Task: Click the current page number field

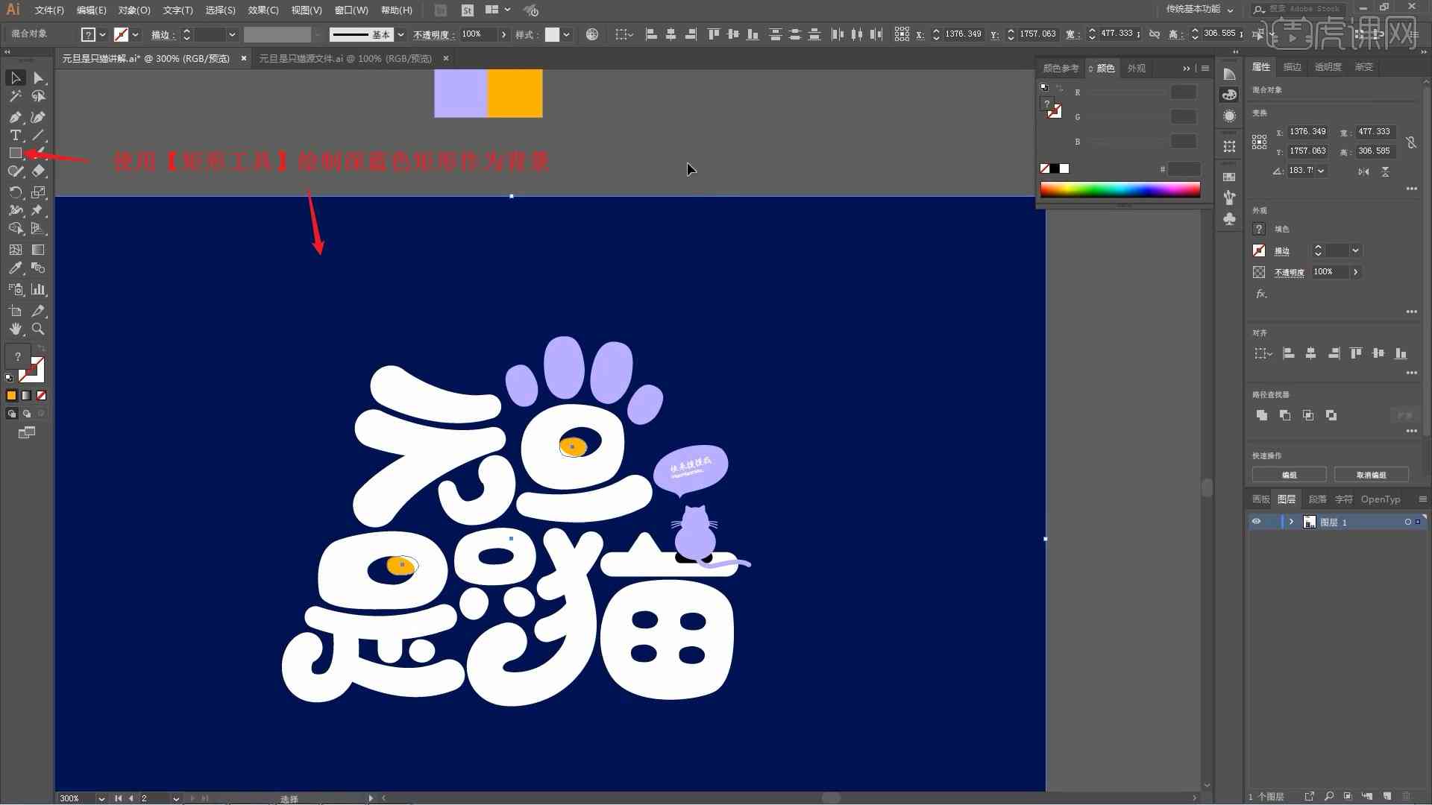Action: tap(154, 797)
